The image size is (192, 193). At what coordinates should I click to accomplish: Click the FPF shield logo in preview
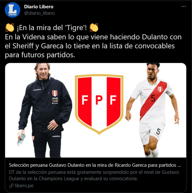coord(99,104)
